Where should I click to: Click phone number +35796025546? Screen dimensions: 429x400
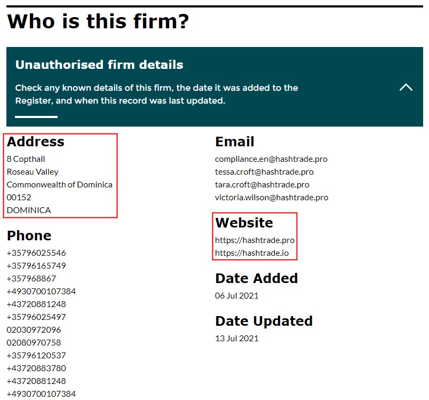(36, 253)
